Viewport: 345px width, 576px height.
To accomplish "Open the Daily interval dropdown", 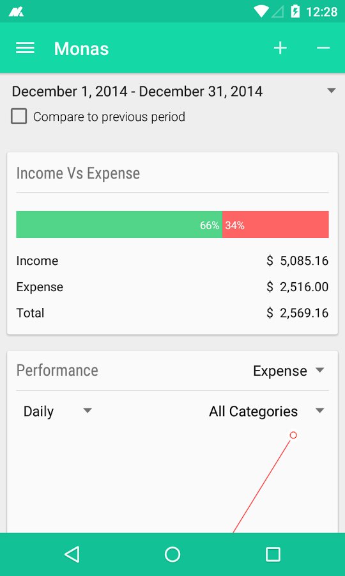I will click(x=57, y=411).
